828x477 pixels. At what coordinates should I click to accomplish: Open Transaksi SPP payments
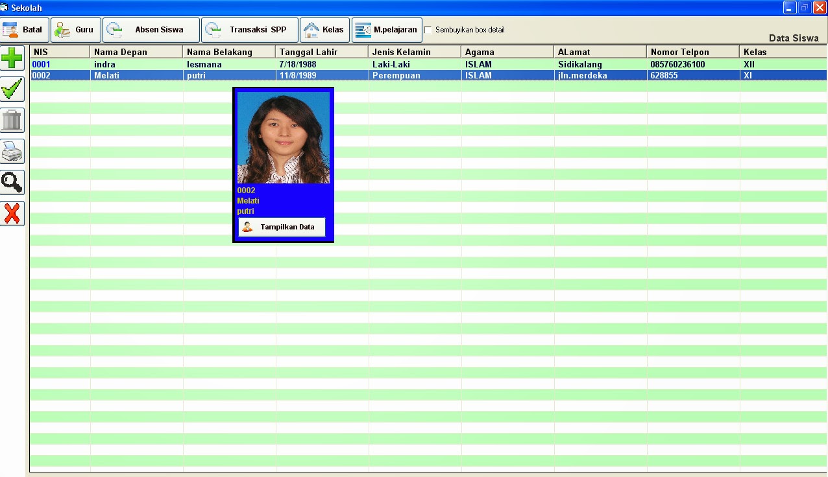click(250, 30)
